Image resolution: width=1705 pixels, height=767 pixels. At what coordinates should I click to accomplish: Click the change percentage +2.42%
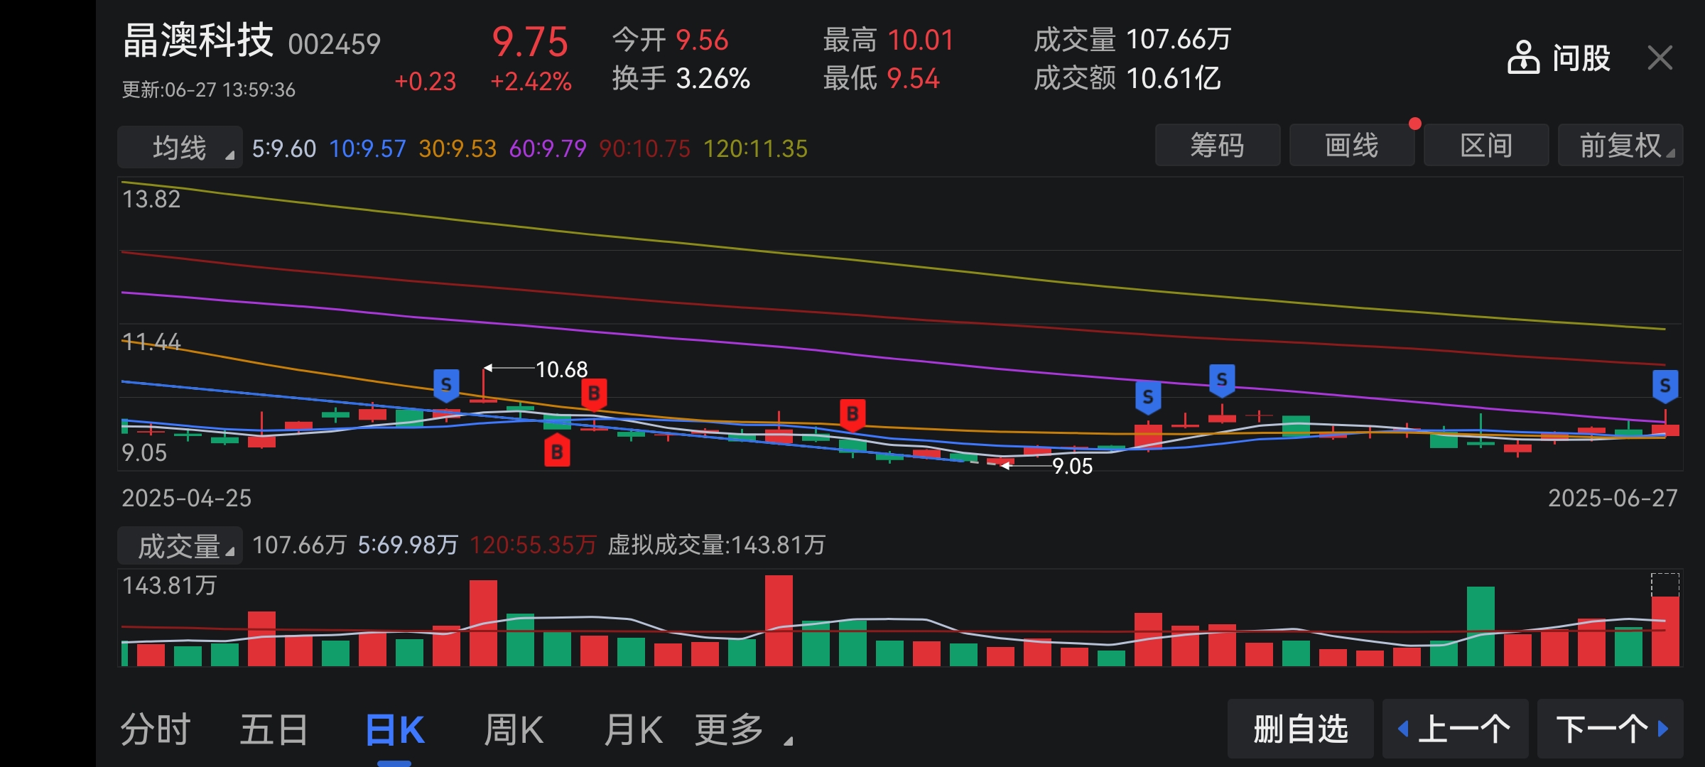pos(531,82)
